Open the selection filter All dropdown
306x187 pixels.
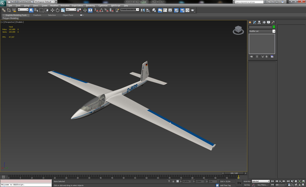(23, 10)
